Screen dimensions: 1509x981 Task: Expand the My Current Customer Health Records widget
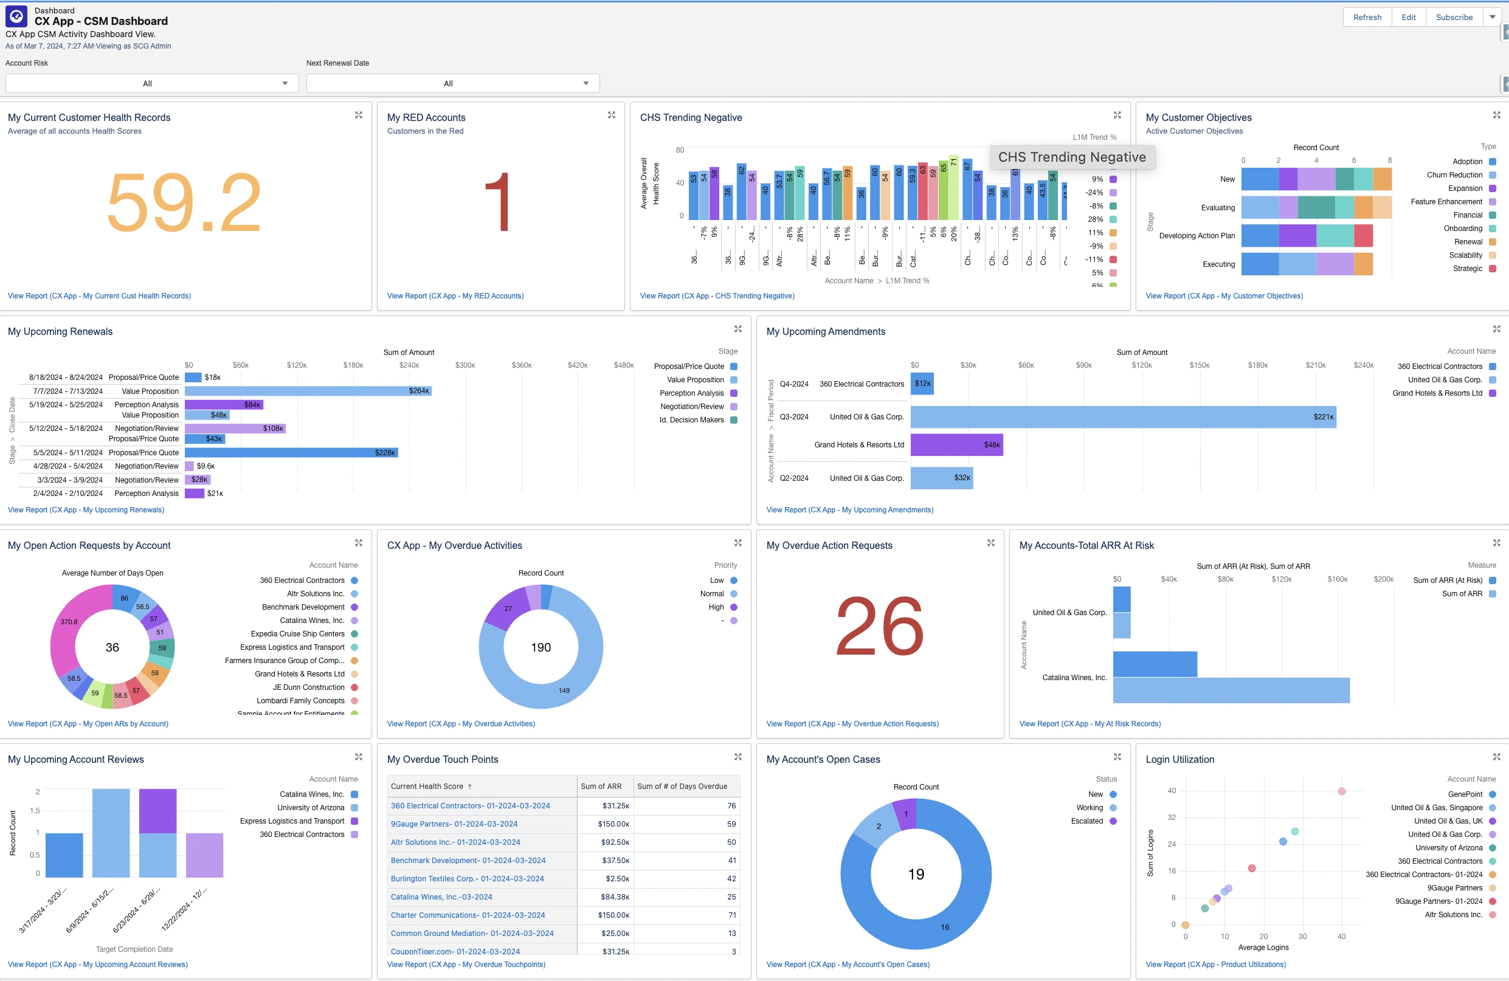pos(358,115)
